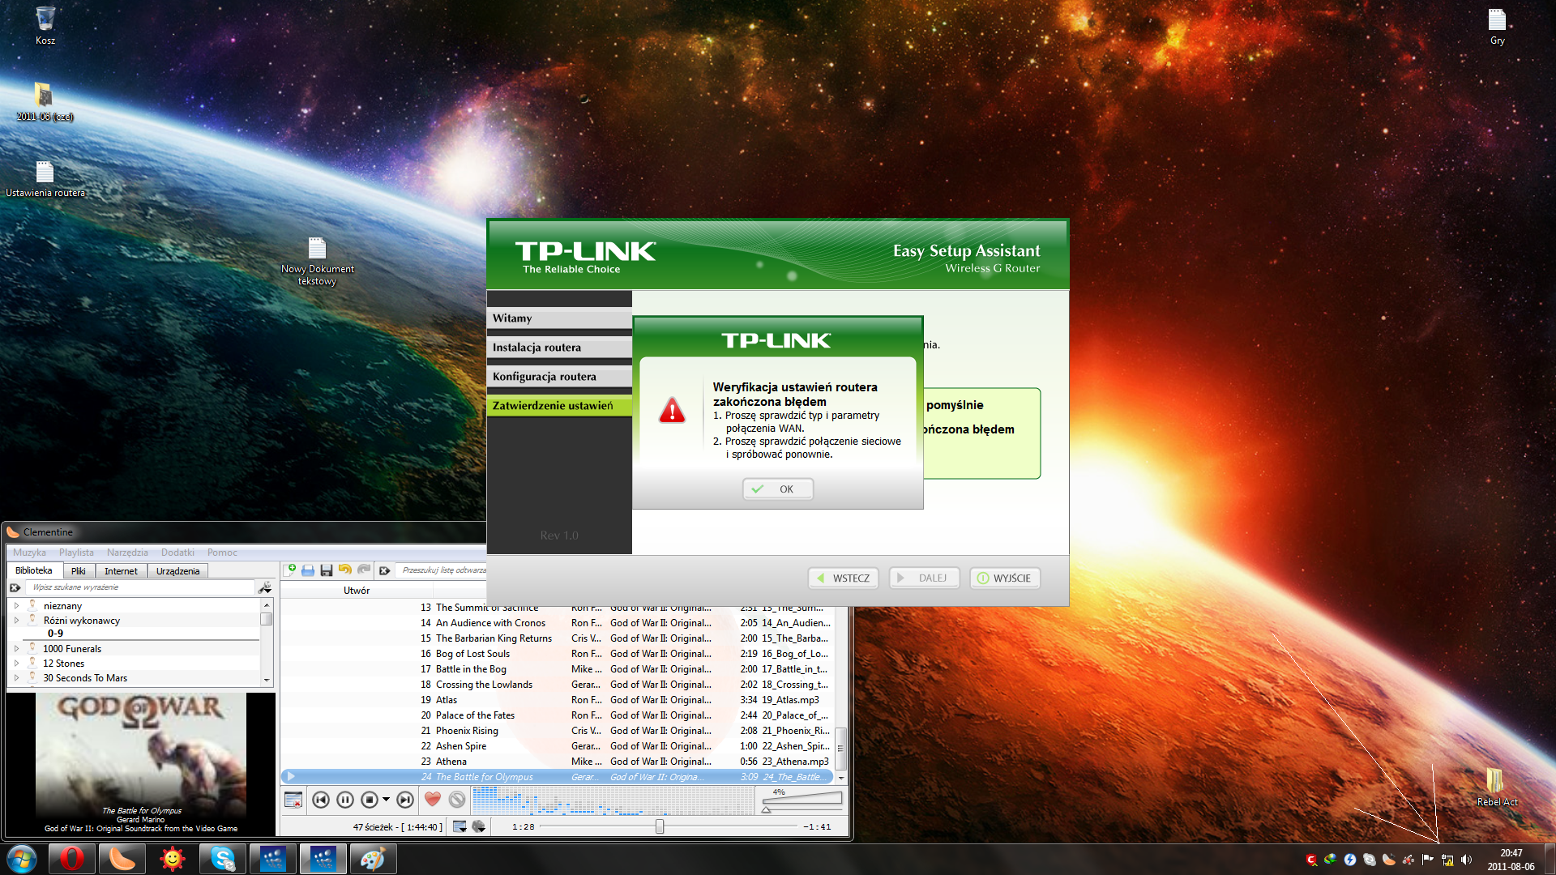
Task: Click the previous track button
Action: 321,800
